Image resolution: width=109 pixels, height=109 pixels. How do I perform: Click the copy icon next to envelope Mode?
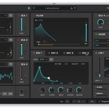[51, 59]
